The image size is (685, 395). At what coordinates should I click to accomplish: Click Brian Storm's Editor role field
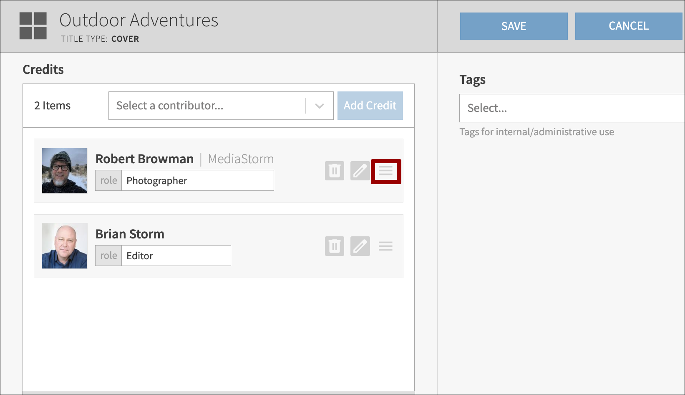pyautogui.click(x=176, y=256)
